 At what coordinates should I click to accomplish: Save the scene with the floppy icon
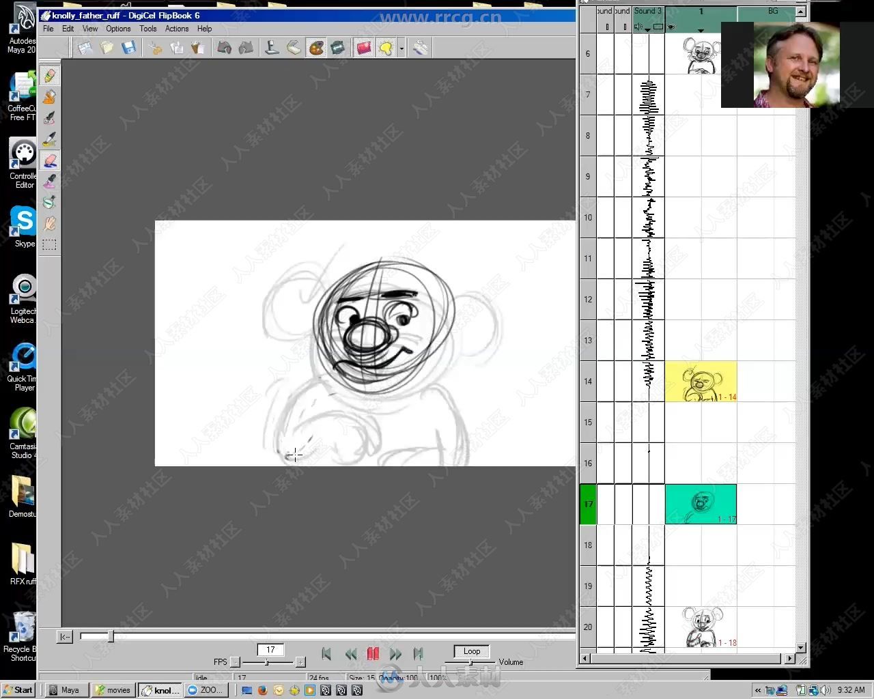(x=128, y=48)
